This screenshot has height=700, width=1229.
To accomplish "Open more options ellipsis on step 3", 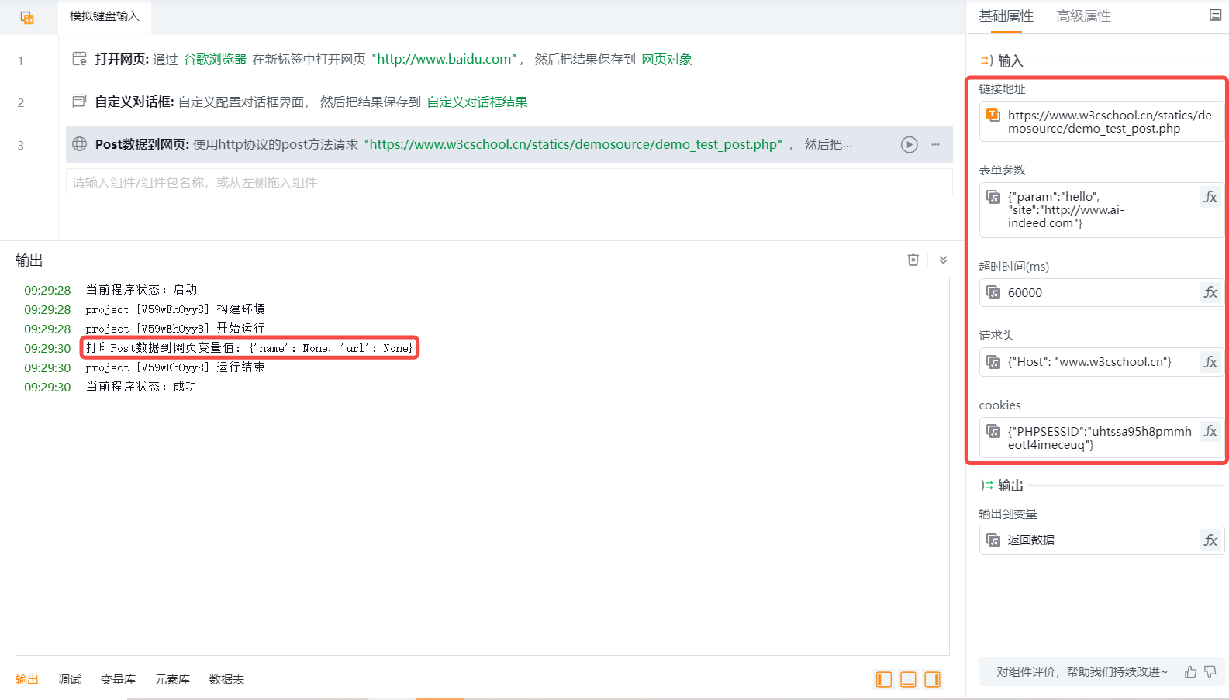I will coord(935,144).
